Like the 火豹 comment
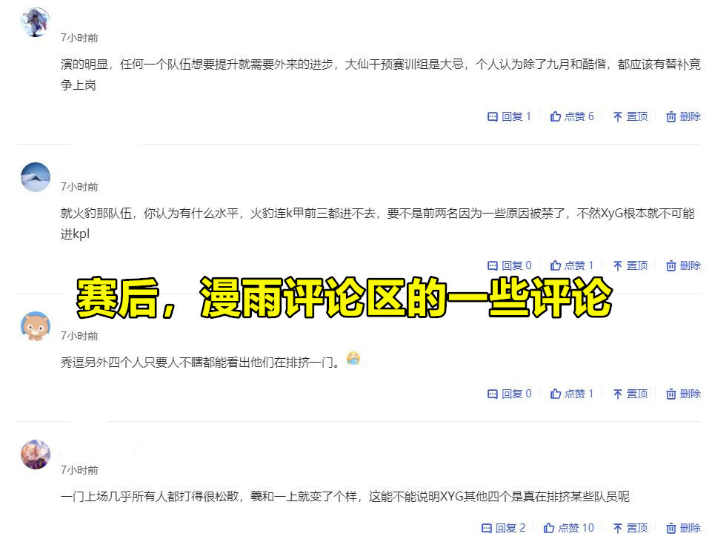This screenshot has width=709, height=542. coord(571,265)
